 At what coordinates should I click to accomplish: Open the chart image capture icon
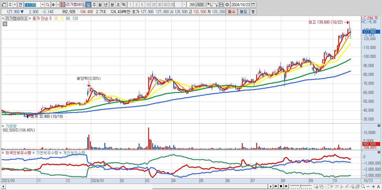click(x=358, y=187)
